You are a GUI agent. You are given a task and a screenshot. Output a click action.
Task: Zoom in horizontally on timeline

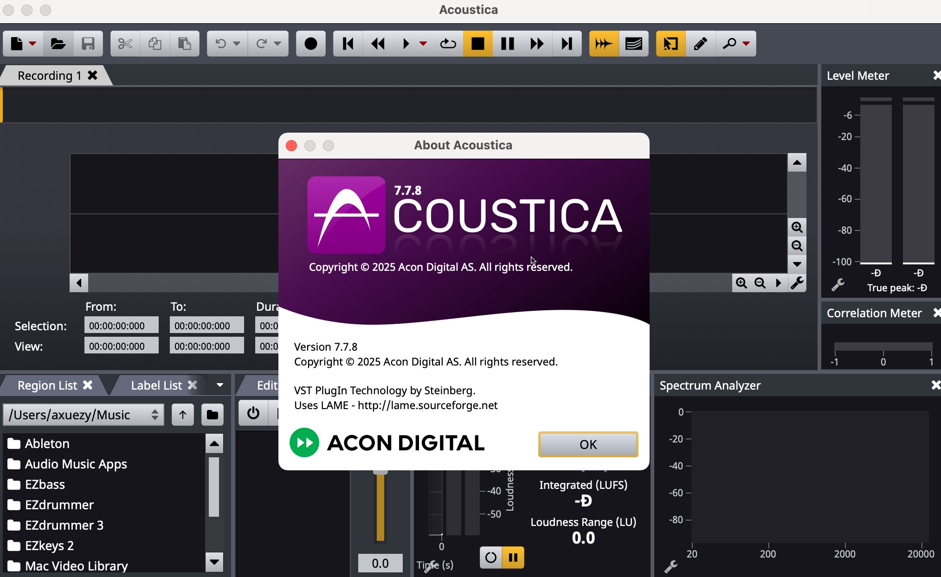(741, 283)
